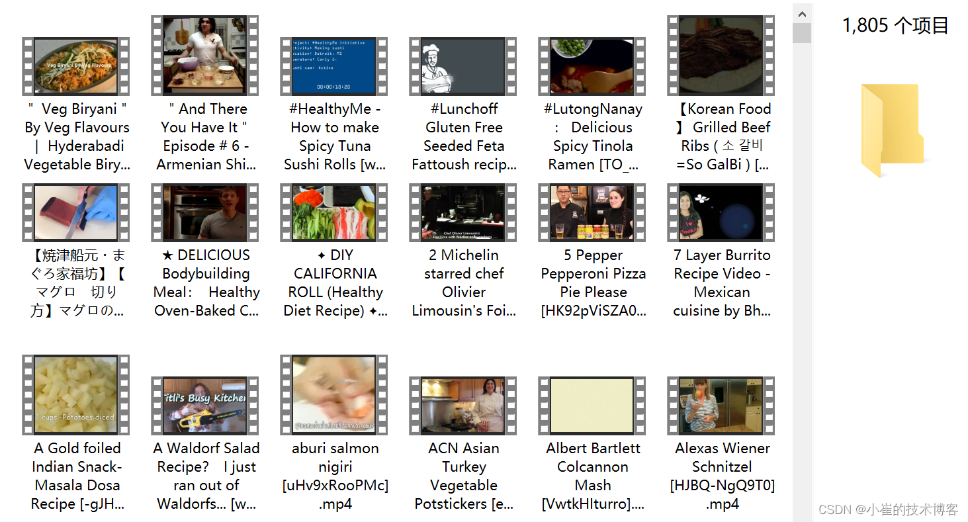Click the aburi salmon nigiri video icon
Viewport: 968px width, 522px height.
click(x=334, y=395)
